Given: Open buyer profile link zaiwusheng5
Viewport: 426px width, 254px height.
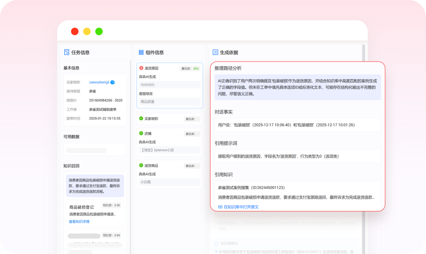Looking at the screenshot, I should pyautogui.click(x=99, y=82).
